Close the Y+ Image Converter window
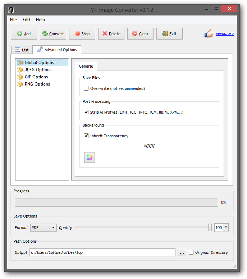Viewport: 247px width, 279px height. pyautogui.click(x=229, y=9)
